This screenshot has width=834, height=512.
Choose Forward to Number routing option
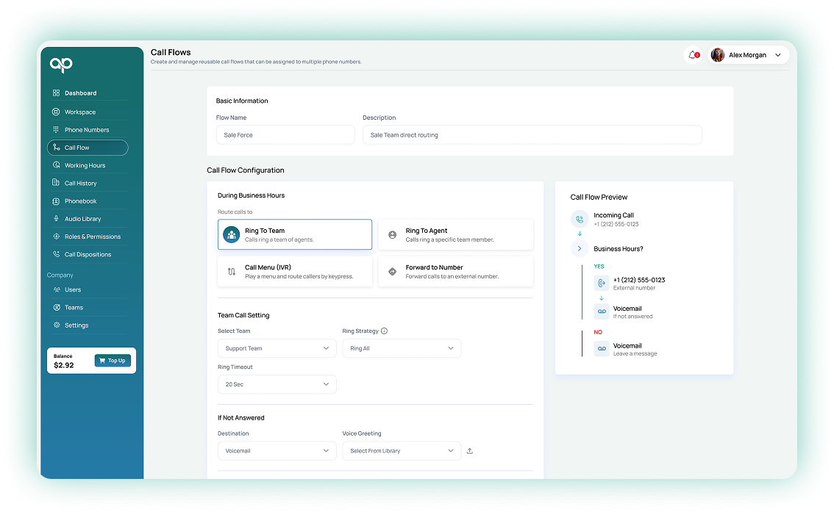[x=455, y=272]
